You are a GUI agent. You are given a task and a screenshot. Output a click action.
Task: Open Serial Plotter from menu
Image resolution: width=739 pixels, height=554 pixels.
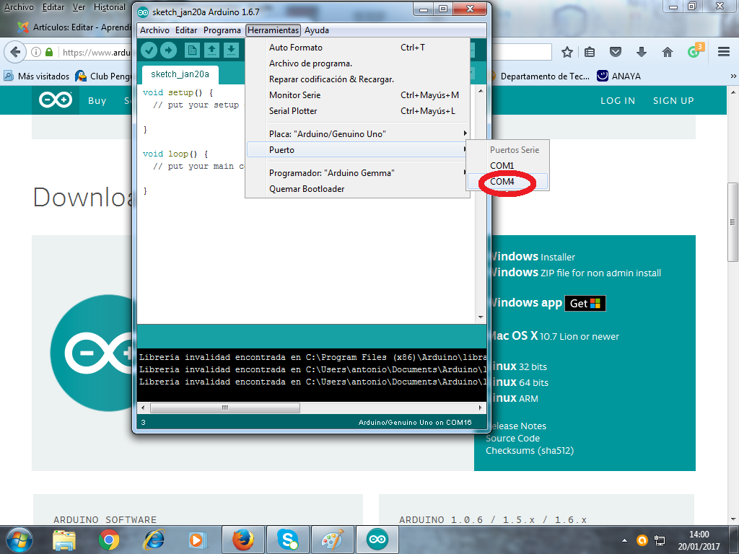click(358, 110)
